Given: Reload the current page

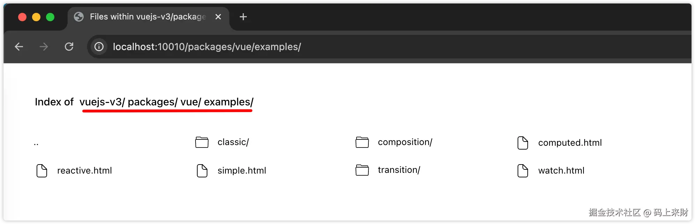Looking at the screenshot, I should (x=69, y=47).
